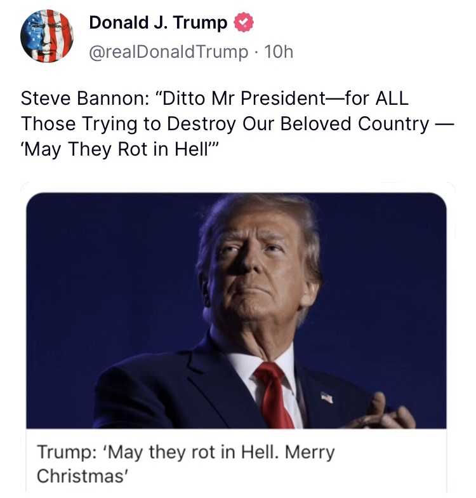Click the flag lapel pin in photo

coord(327,398)
